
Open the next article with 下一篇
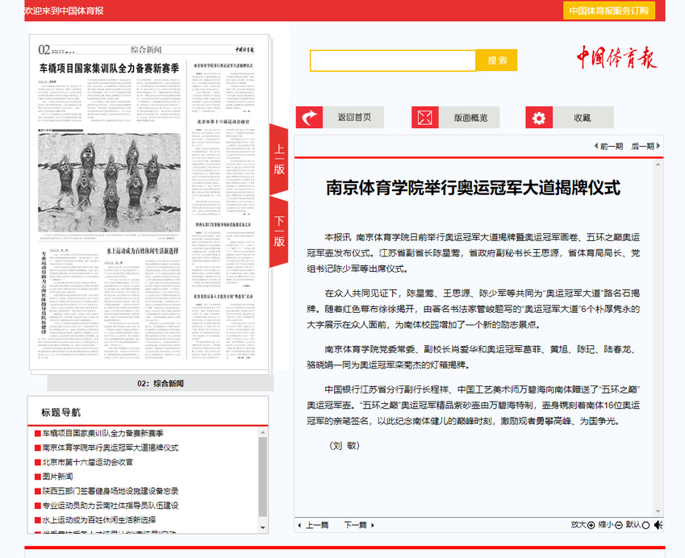[355, 525]
